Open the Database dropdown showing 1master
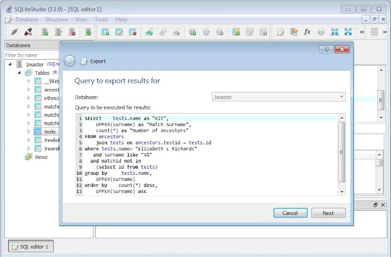Image resolution: width=391 pixels, height=257 pixels. [x=279, y=97]
